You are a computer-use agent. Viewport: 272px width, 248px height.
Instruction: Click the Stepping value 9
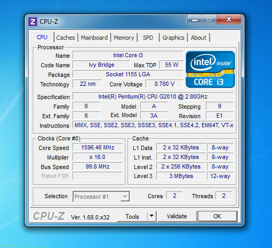[x=220, y=106]
